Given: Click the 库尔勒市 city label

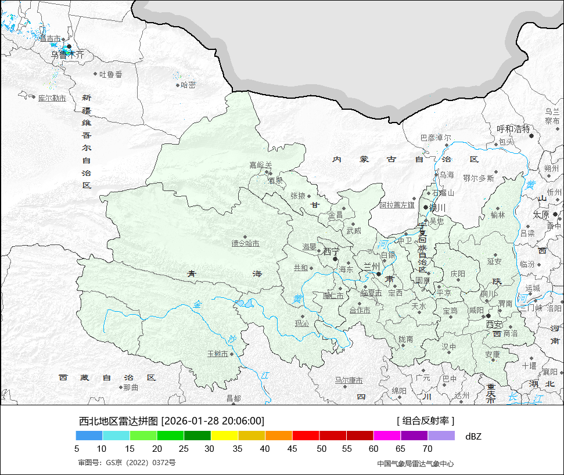Looking at the screenshot, I should [x=52, y=98].
